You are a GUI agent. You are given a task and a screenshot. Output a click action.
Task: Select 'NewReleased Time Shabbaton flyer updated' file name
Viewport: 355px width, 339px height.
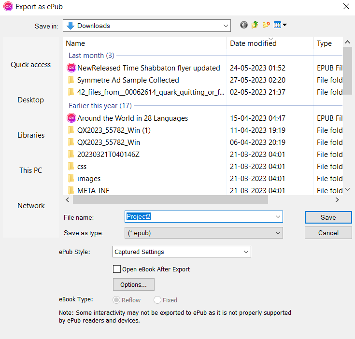[149, 68]
